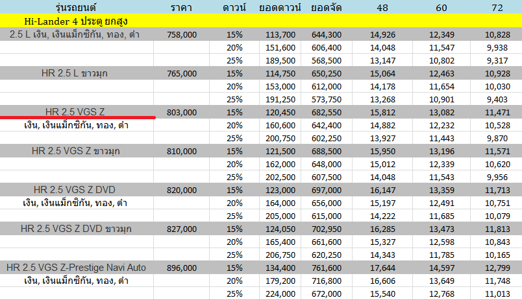
Task: Click the installment value 16,147
Action: point(382,190)
